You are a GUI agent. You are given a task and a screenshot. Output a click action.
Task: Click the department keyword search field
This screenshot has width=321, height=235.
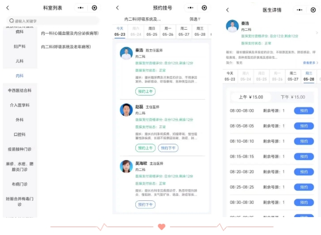click(x=53, y=21)
